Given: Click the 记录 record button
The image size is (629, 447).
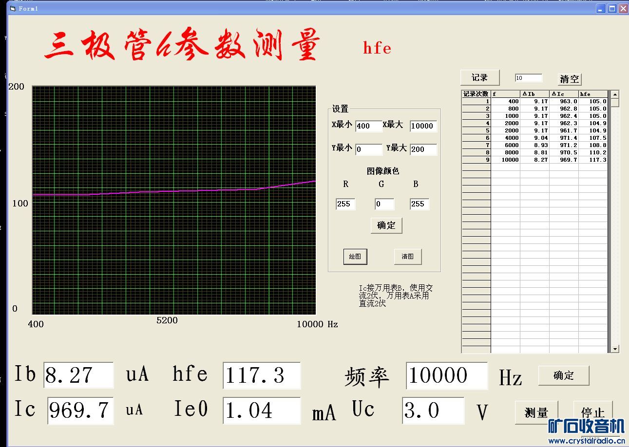Looking at the screenshot, I should click(x=480, y=78).
